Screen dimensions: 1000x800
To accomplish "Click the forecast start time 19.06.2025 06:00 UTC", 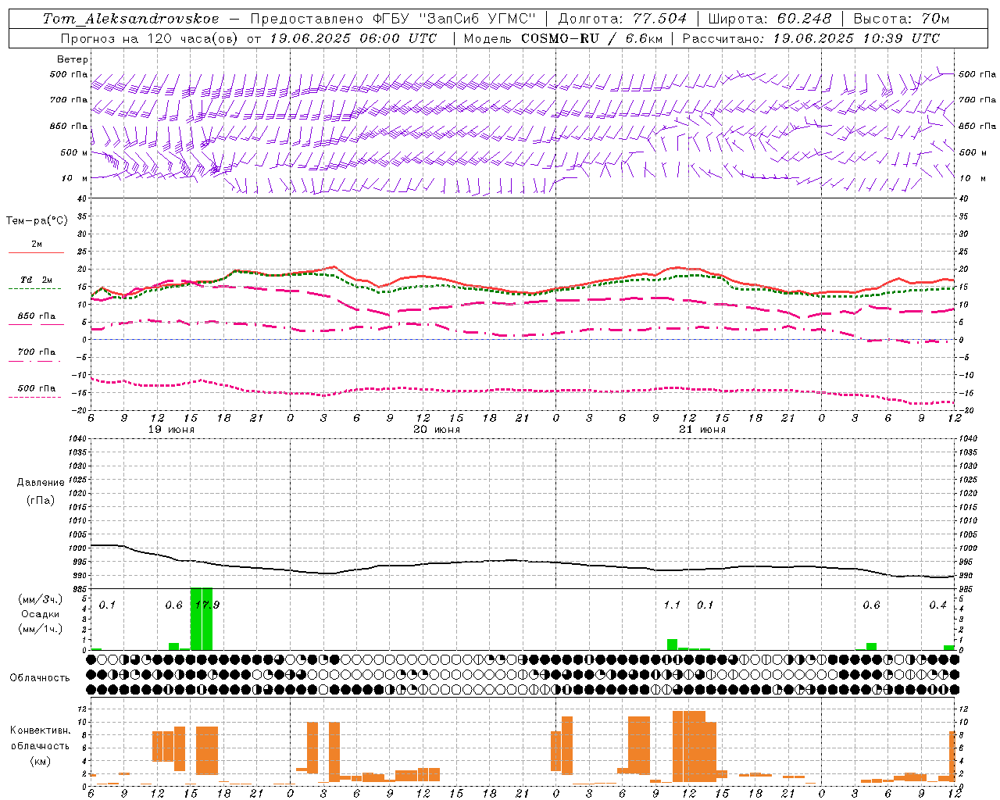I will (353, 38).
